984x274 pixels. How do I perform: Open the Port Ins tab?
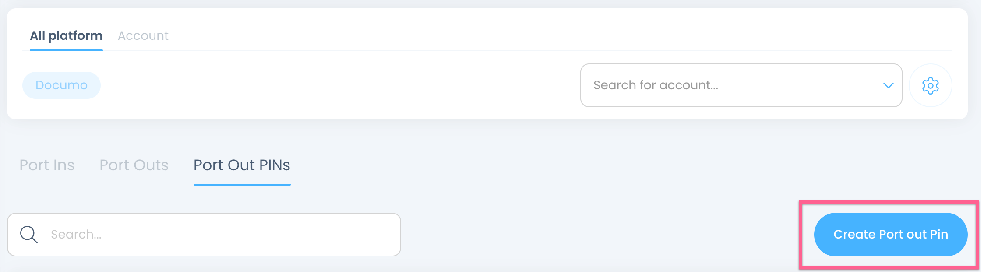click(x=47, y=165)
